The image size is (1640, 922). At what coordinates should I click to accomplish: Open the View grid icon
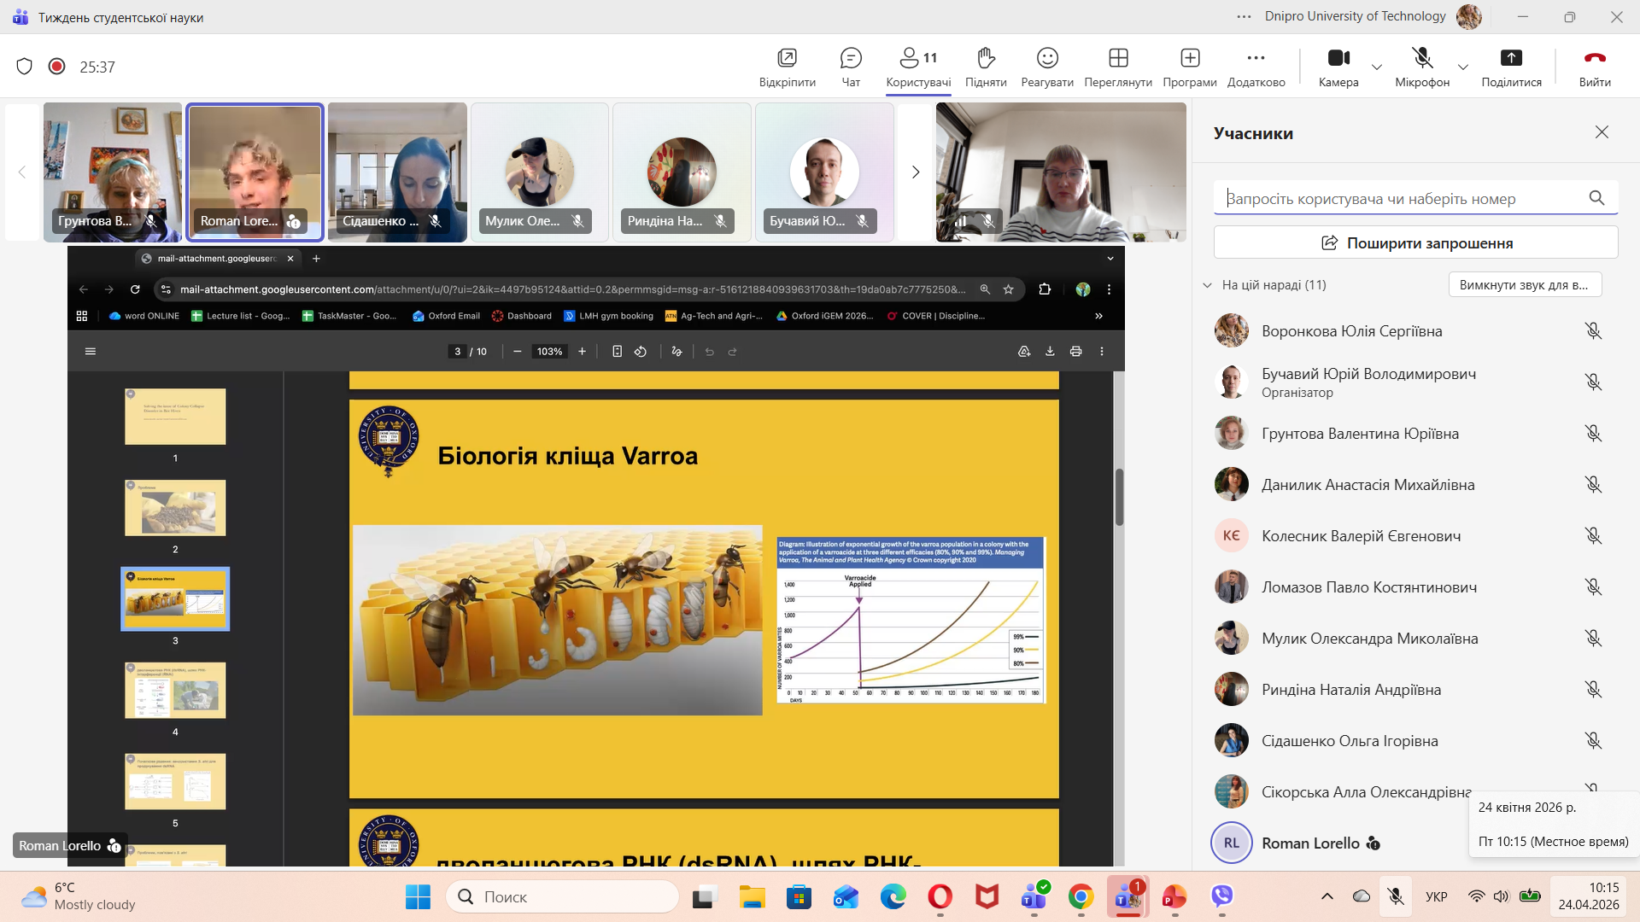1118,58
